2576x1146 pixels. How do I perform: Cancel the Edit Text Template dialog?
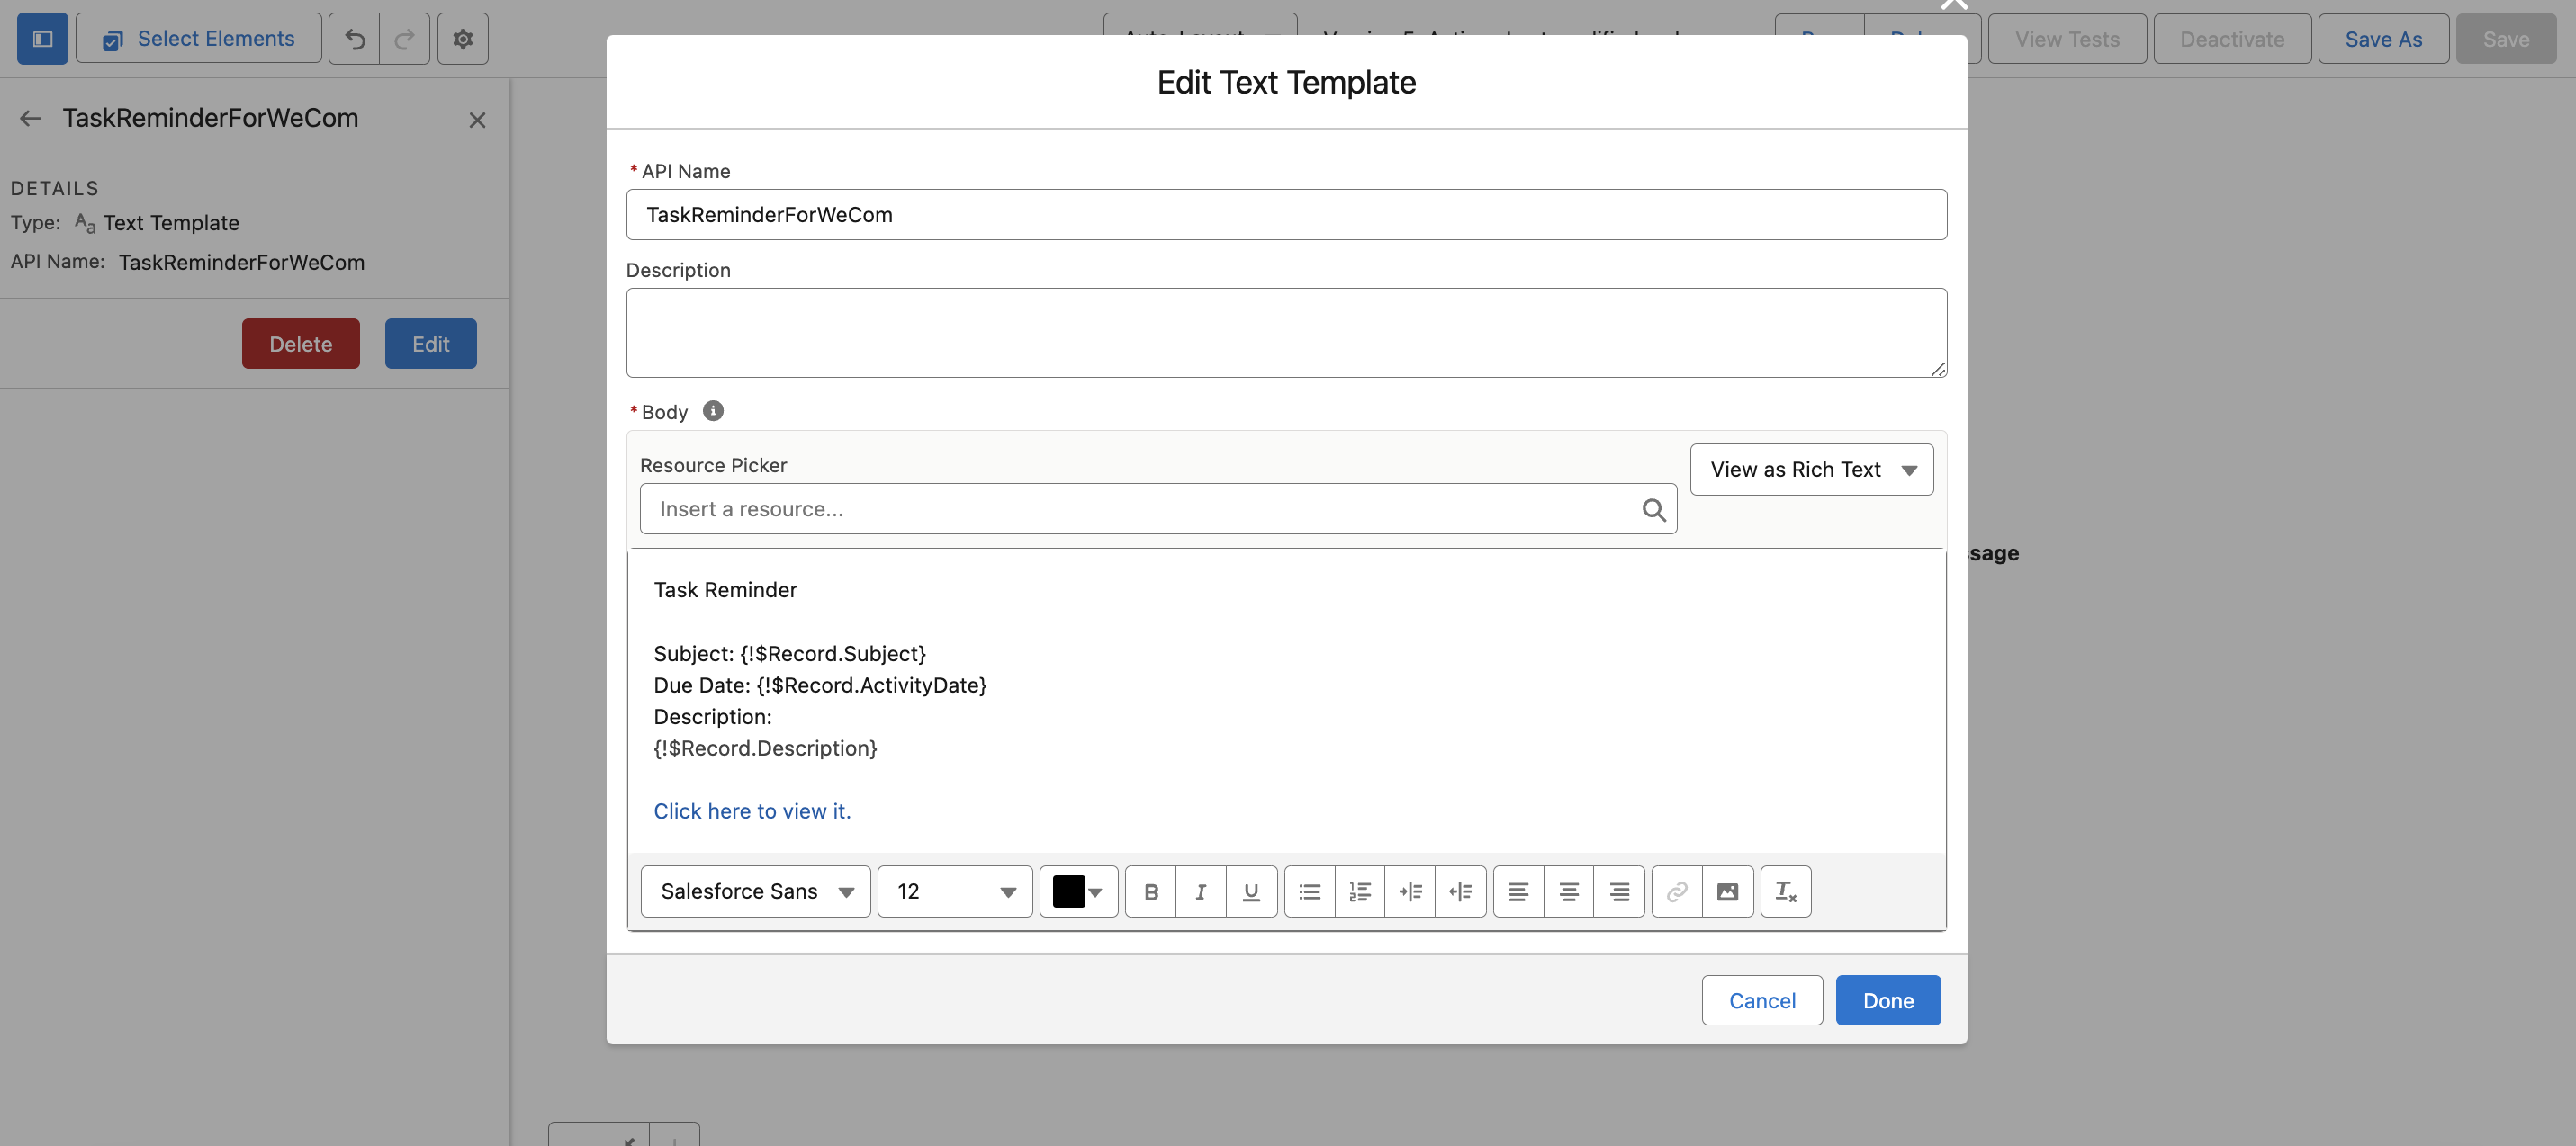point(1762,1000)
